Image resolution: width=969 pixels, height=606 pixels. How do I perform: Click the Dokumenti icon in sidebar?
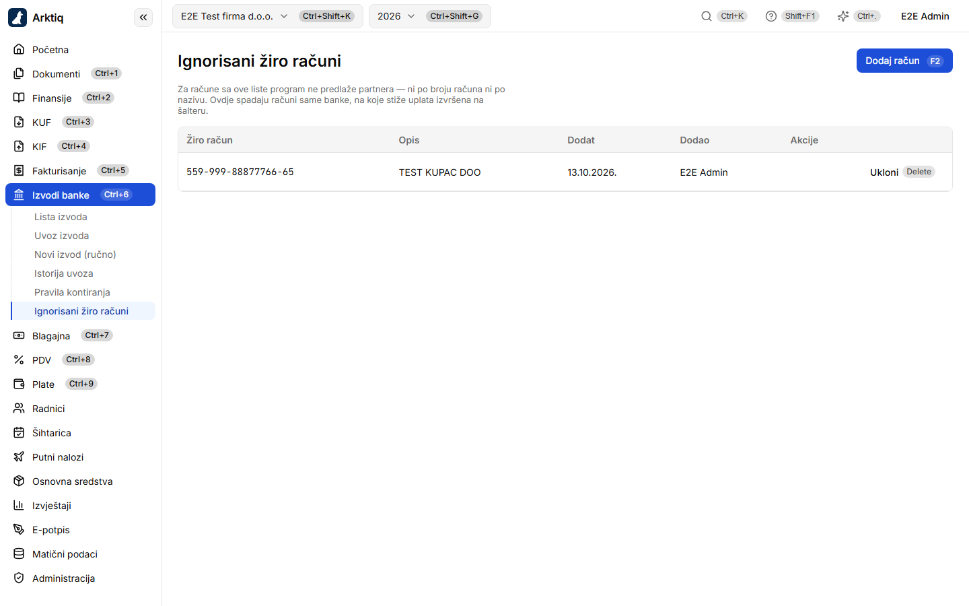tap(19, 73)
